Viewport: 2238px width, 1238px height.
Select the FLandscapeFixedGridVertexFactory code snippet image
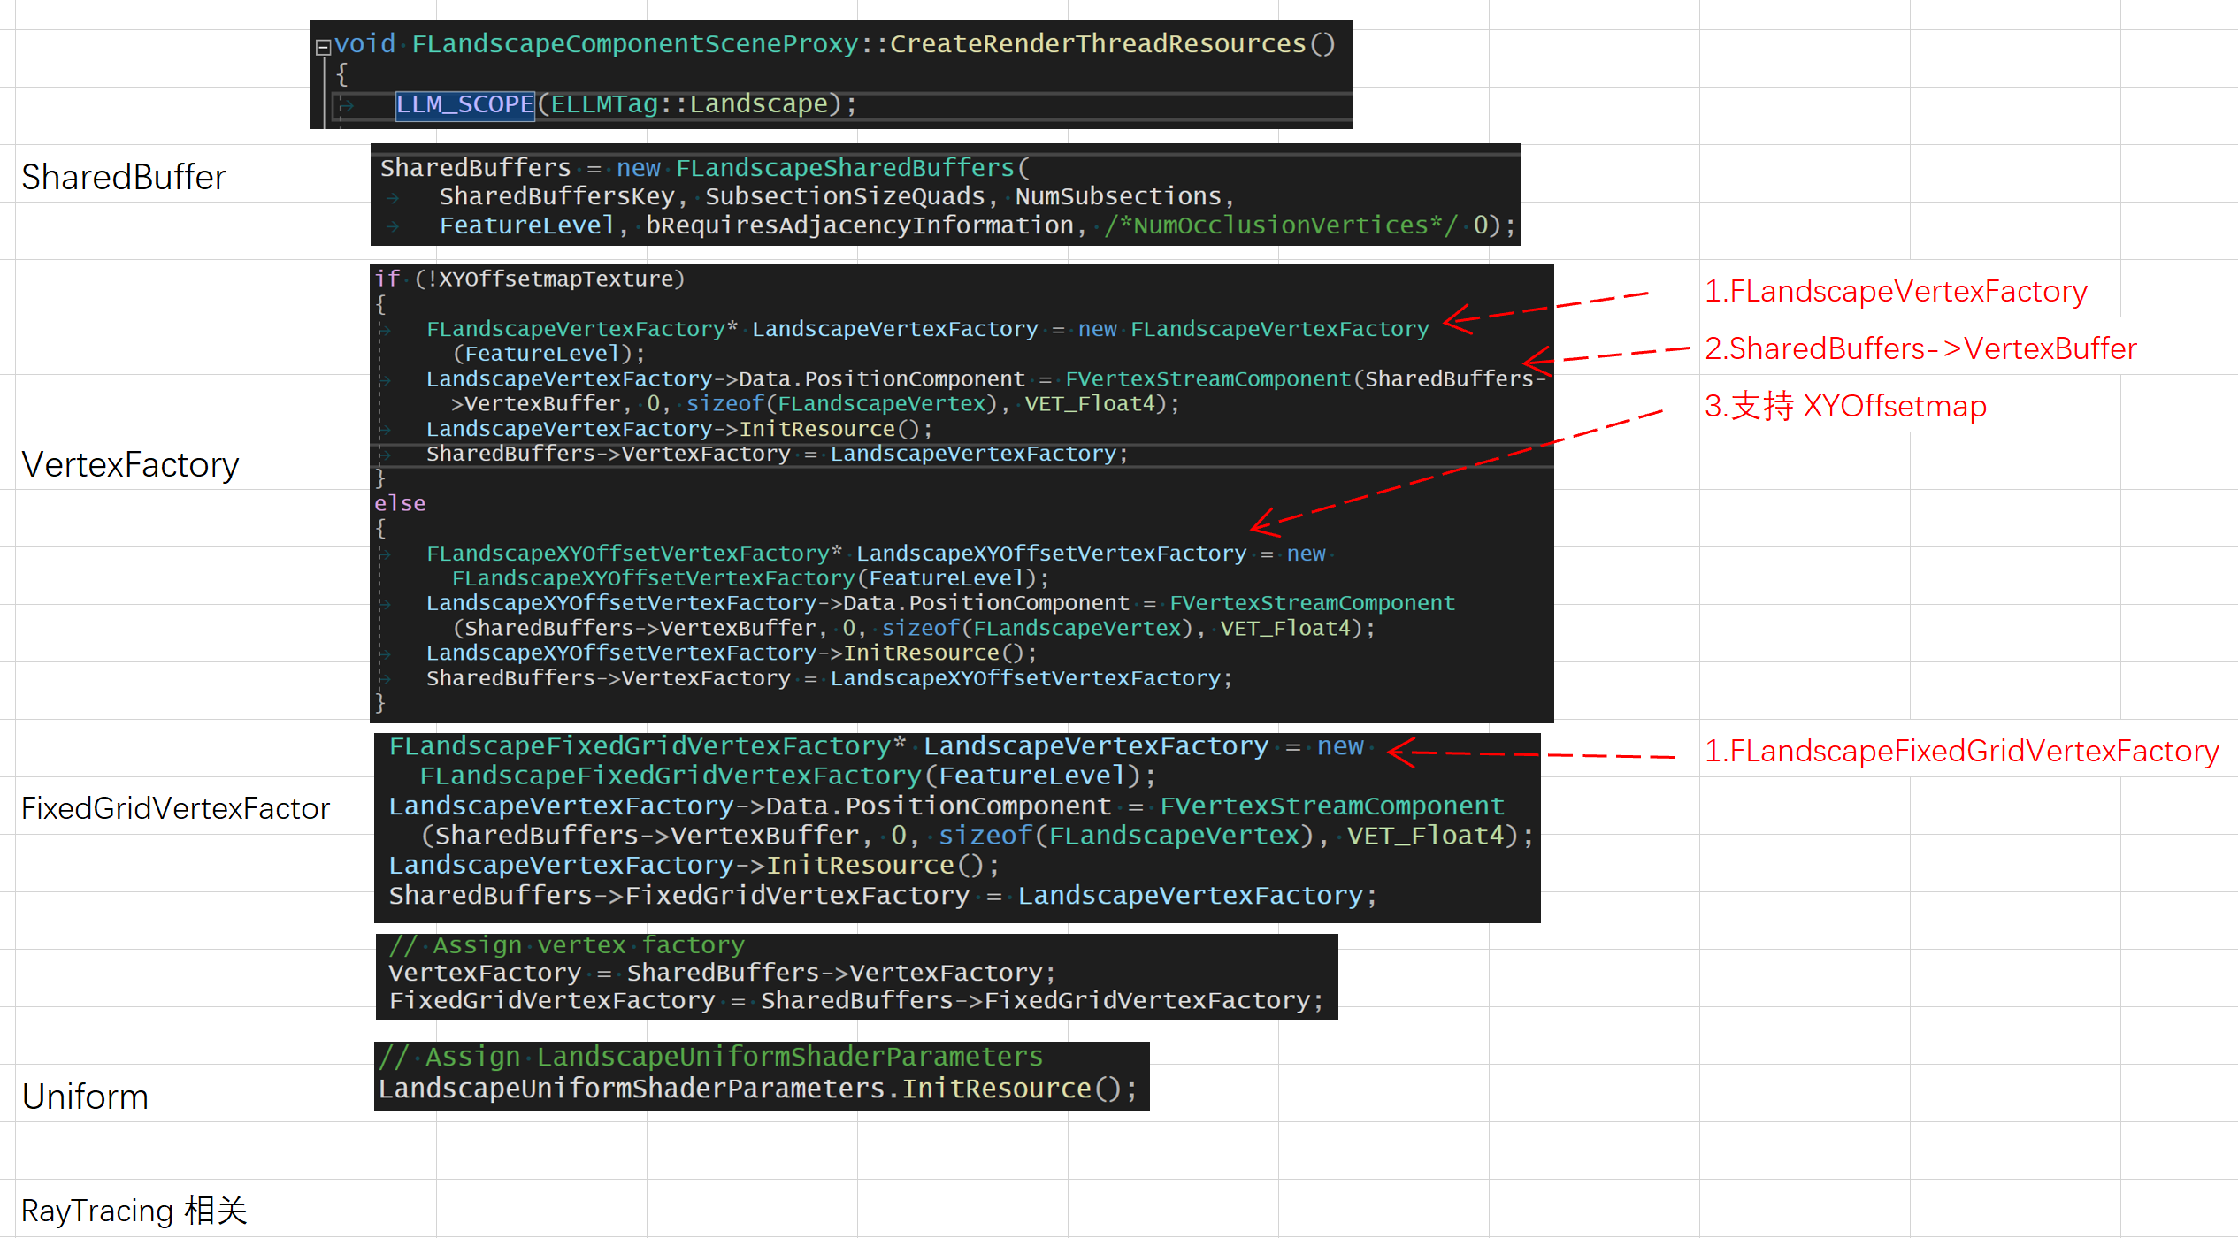[956, 828]
